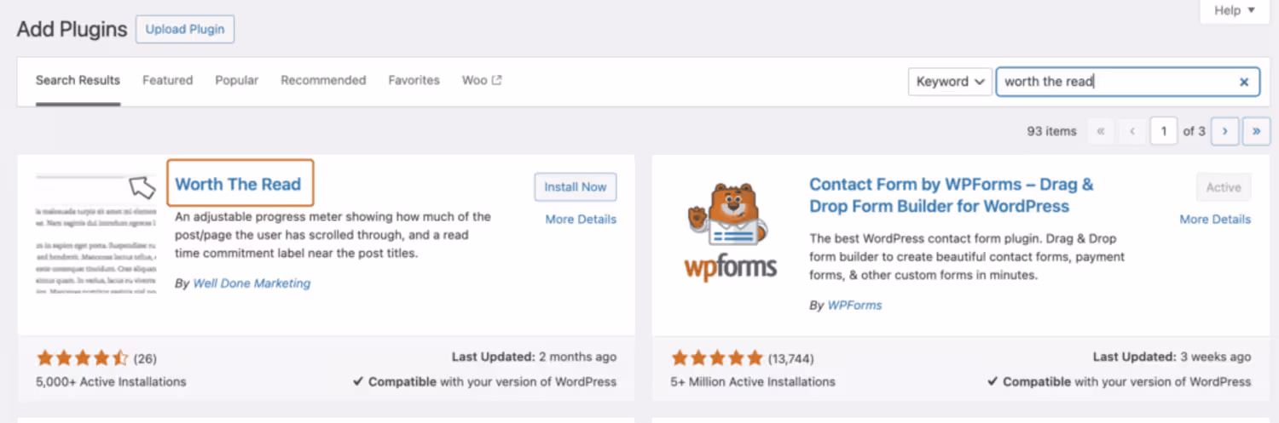Switch to the Popular tab
This screenshot has height=423, width=1279.
[236, 81]
